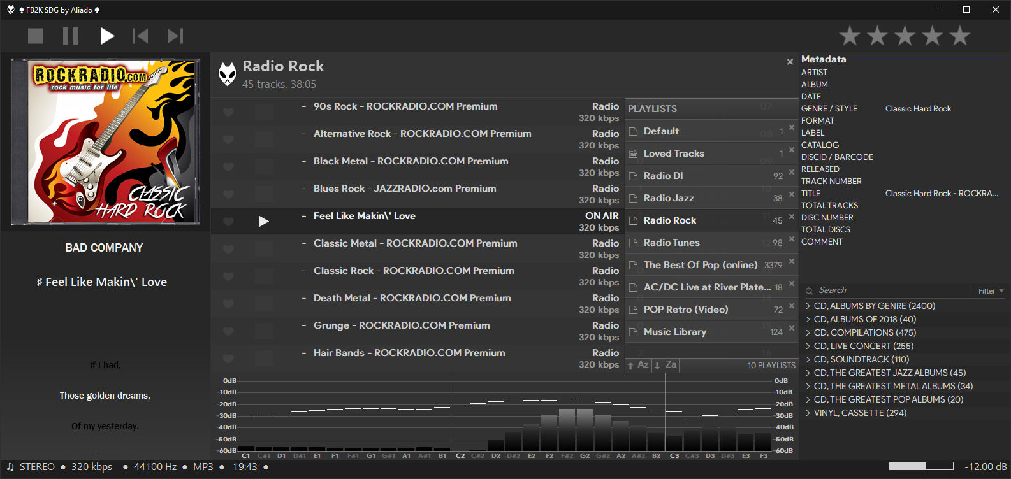Screen dimensions: 1011x479
Task: Sort playlists descending with the Za button
Action: [x=667, y=365]
